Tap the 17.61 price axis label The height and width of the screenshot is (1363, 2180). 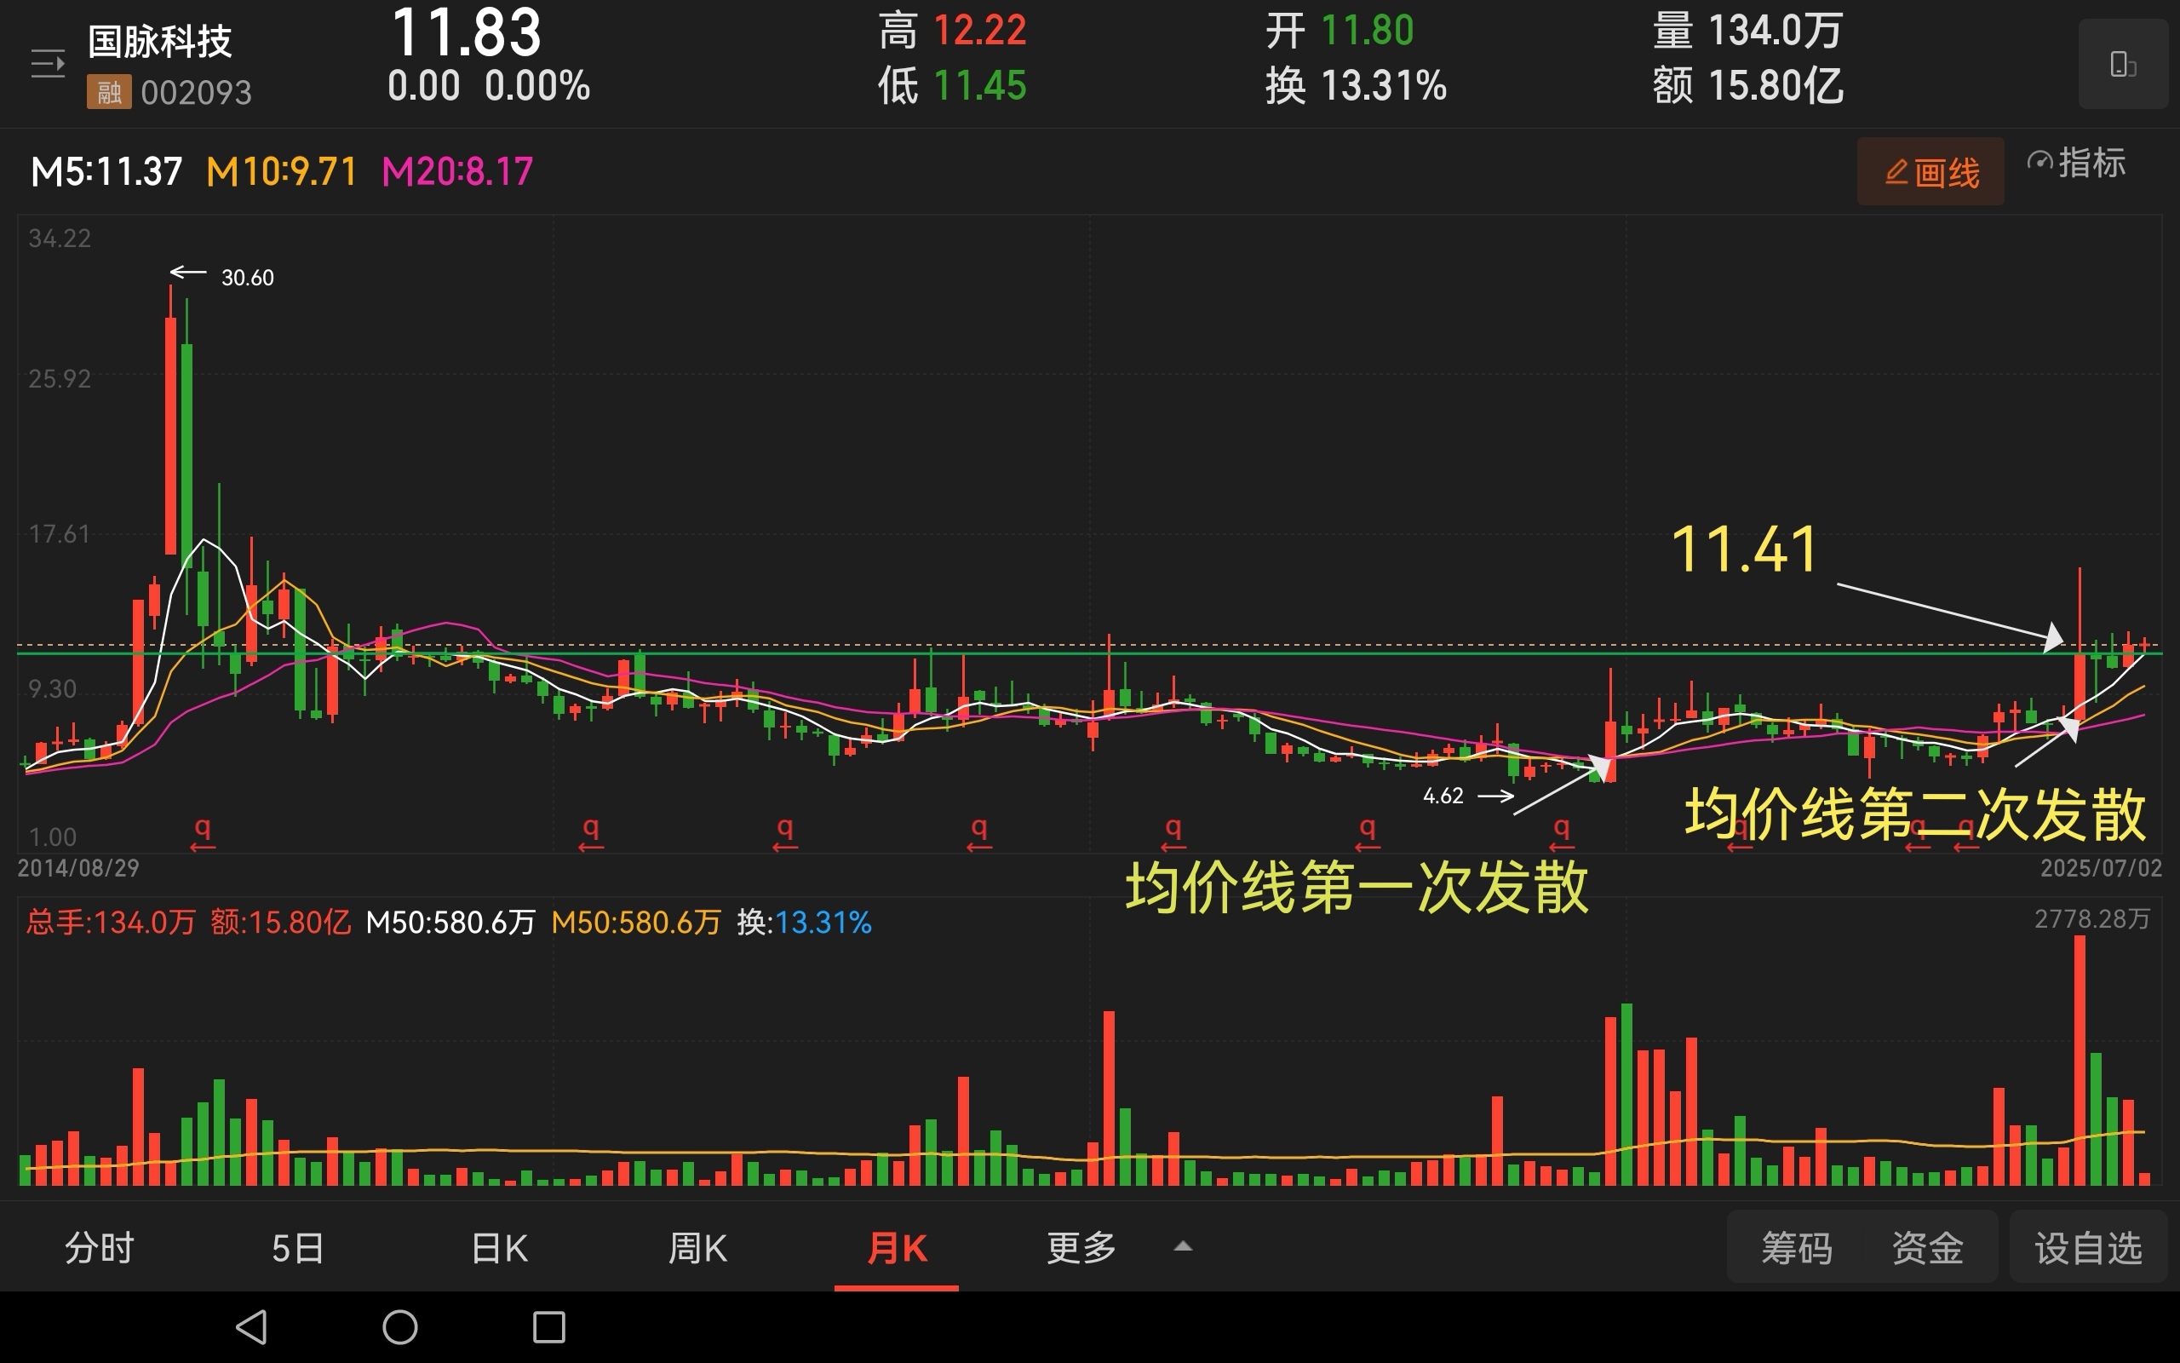[x=60, y=535]
